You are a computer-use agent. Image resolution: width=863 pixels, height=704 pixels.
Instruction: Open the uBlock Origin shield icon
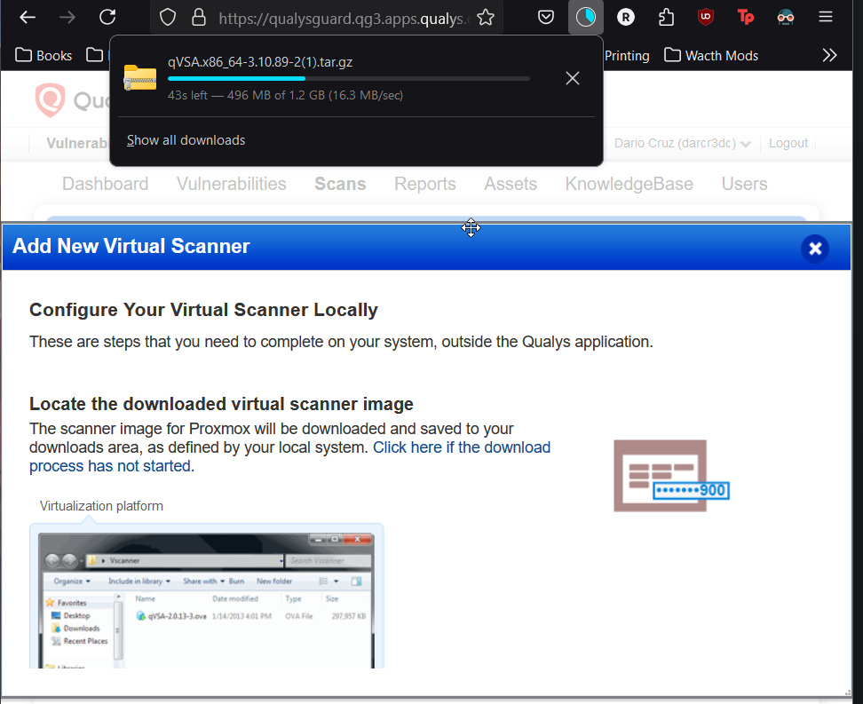(x=706, y=17)
